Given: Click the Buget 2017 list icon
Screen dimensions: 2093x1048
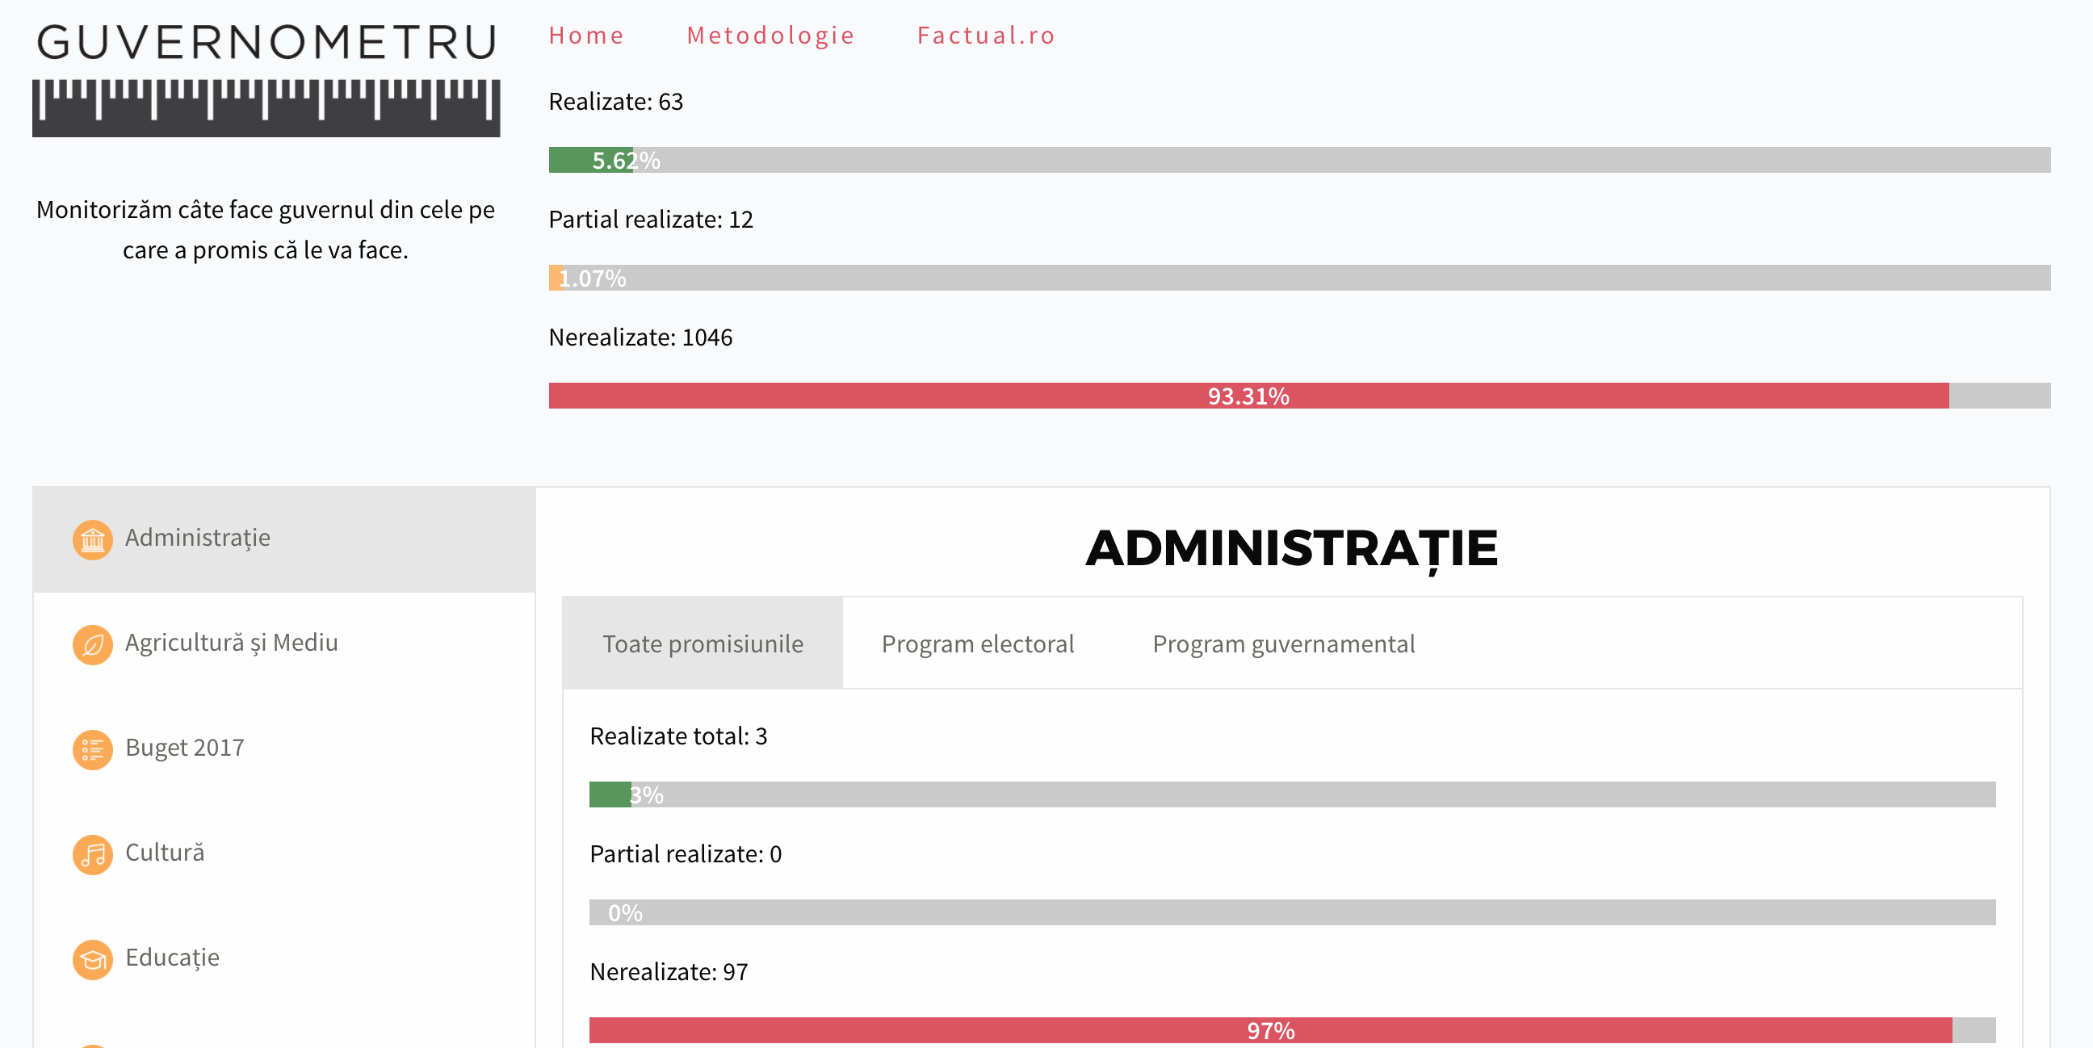Looking at the screenshot, I should click(x=93, y=749).
